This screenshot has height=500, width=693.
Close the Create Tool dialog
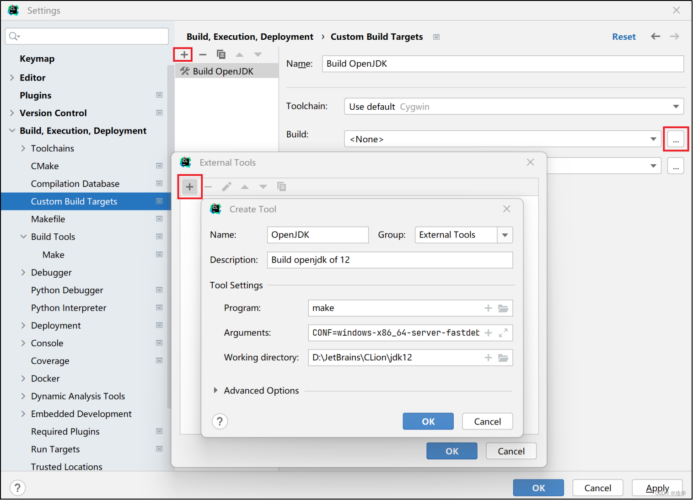click(x=506, y=209)
